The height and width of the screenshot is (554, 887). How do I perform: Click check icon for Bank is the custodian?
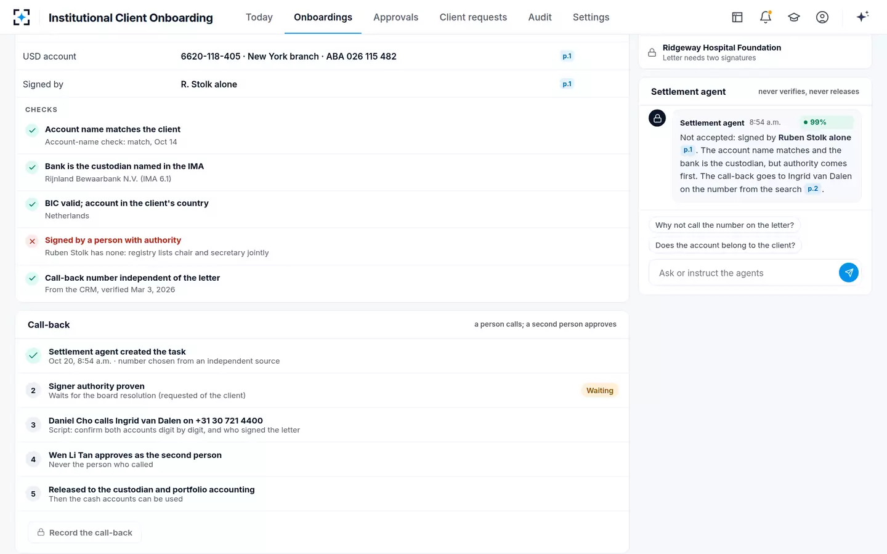click(x=32, y=167)
